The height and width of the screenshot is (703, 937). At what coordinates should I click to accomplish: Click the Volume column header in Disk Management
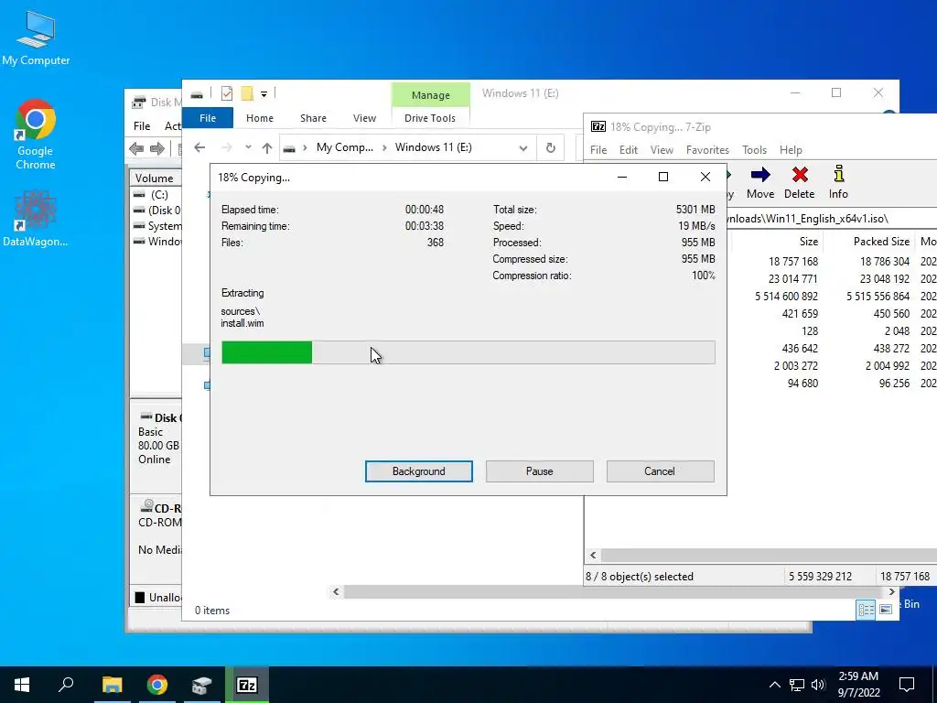click(156, 178)
